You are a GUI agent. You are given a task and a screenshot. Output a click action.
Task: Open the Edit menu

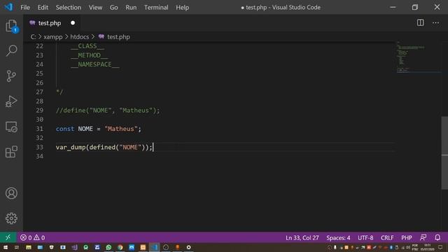pyautogui.click(x=43, y=8)
